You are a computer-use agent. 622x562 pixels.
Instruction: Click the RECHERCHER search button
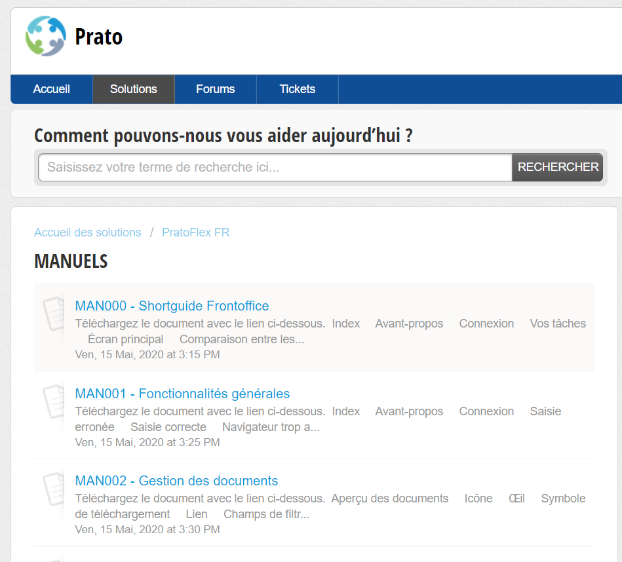(558, 167)
